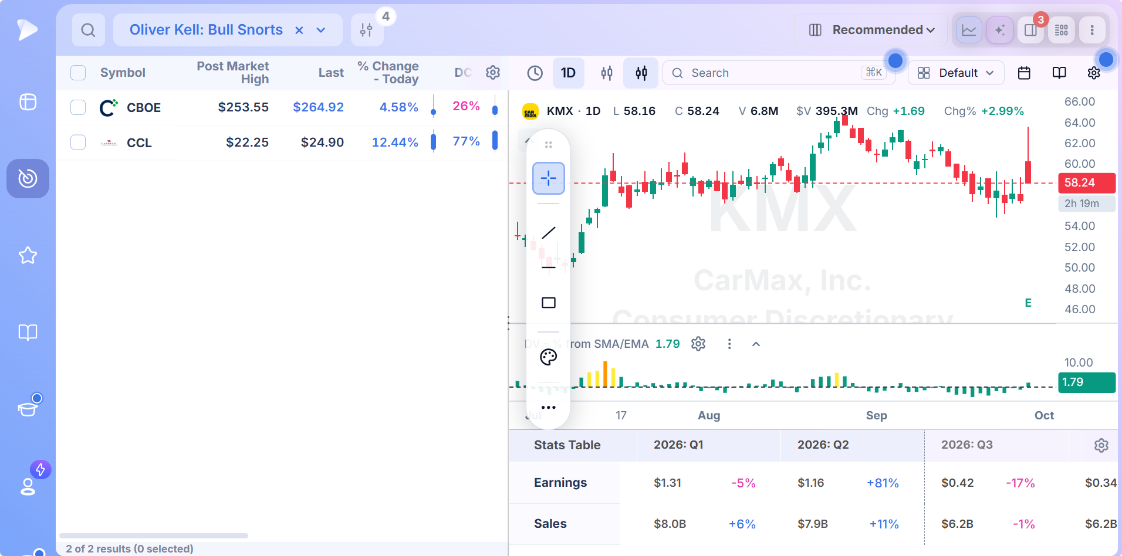The height and width of the screenshot is (556, 1122).
Task: Open the AI sparkle assistant icon
Action: tap(1000, 30)
